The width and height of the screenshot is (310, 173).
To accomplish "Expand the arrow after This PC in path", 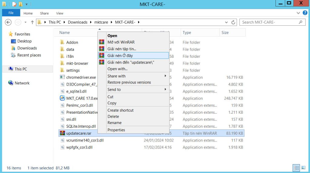I will click(x=64, y=22).
